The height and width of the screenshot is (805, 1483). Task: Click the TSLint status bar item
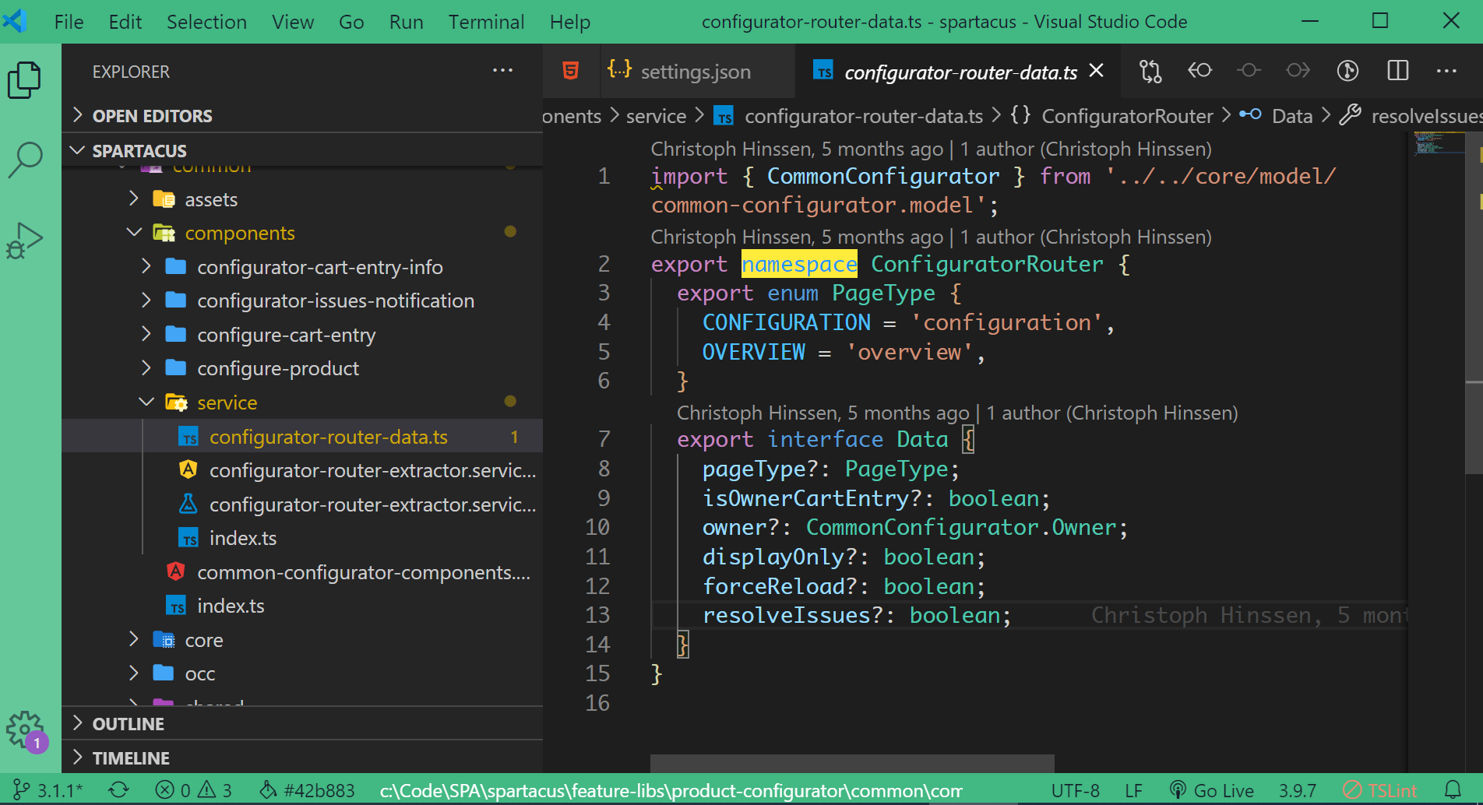pyautogui.click(x=1381, y=790)
